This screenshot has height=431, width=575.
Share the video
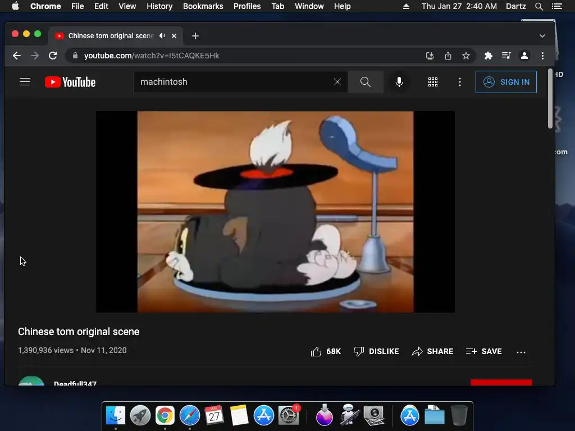point(432,351)
